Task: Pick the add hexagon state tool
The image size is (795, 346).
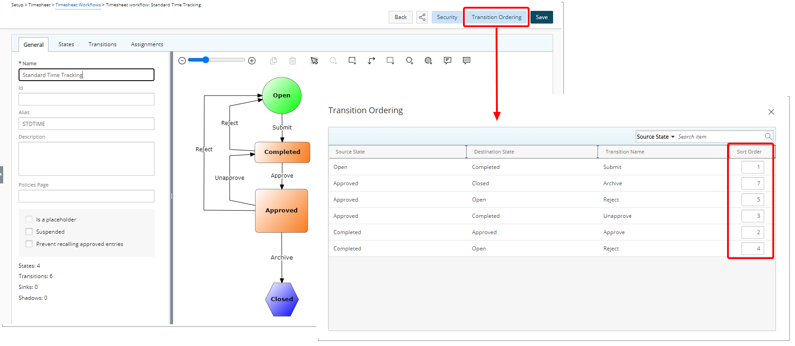Action: coord(410,61)
